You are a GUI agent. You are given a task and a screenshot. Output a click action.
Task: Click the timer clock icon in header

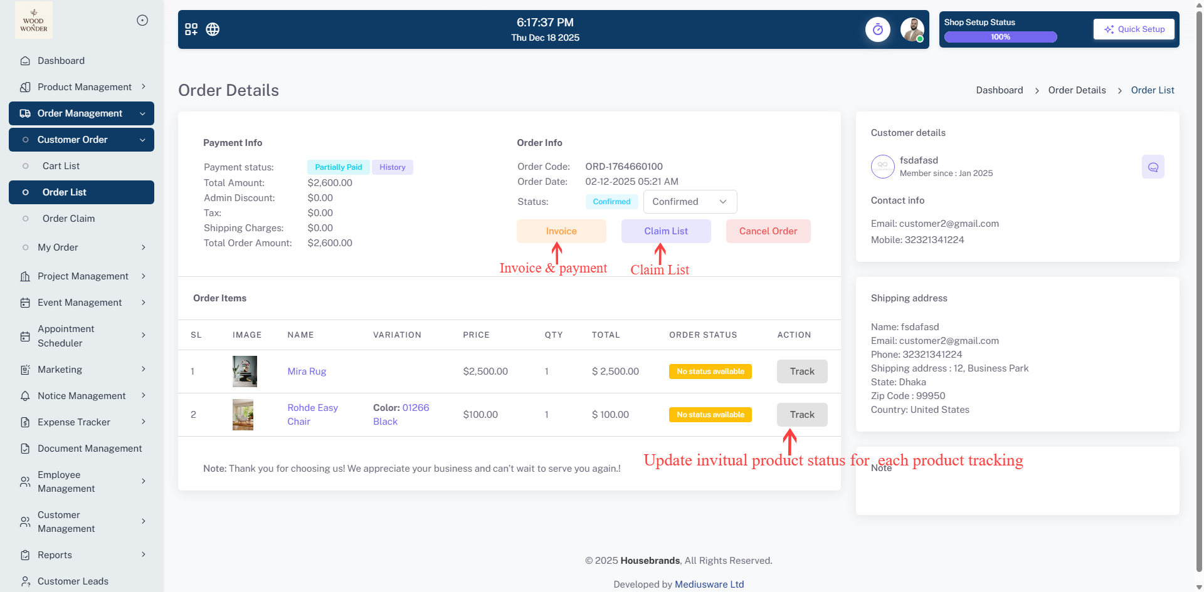[x=877, y=29]
